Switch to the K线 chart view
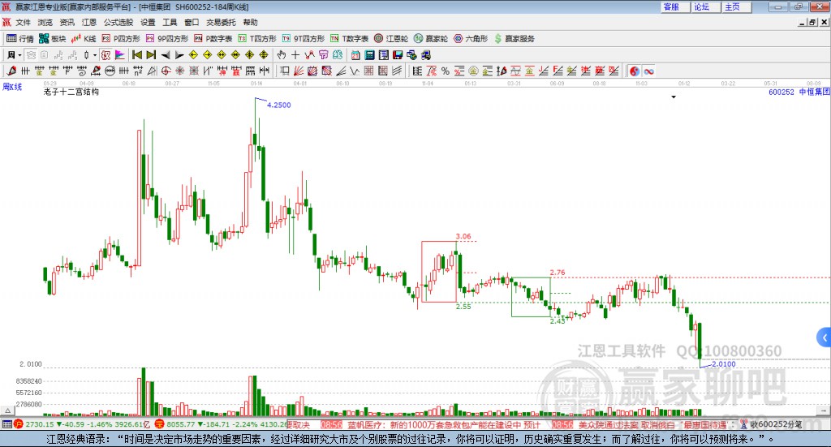 coord(84,39)
